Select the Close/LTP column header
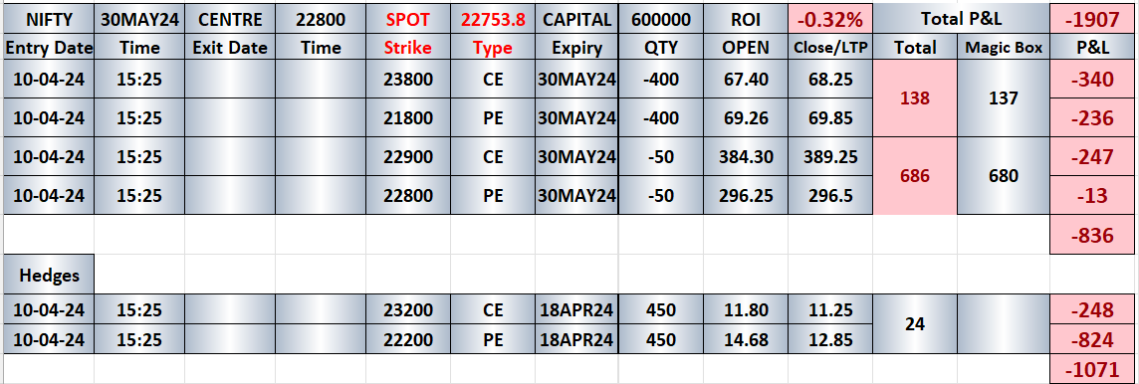 point(829,48)
